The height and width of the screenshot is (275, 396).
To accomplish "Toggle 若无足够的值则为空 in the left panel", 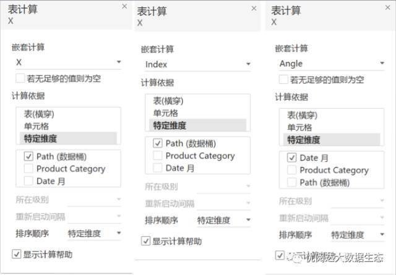I will pos(20,78).
